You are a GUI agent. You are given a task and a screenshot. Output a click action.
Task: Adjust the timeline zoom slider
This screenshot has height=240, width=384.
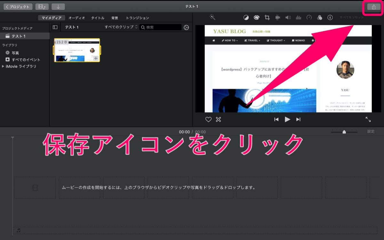click(x=344, y=132)
